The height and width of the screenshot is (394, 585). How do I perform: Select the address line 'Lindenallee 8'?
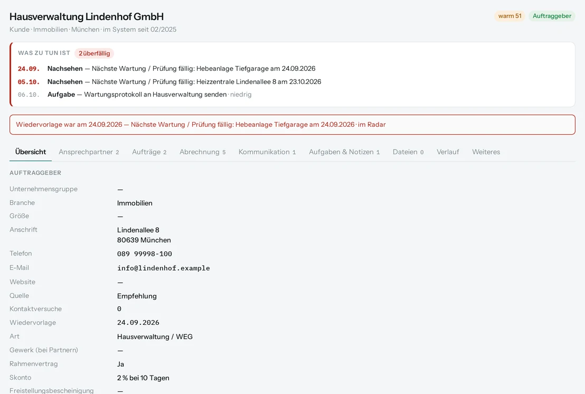click(x=138, y=230)
